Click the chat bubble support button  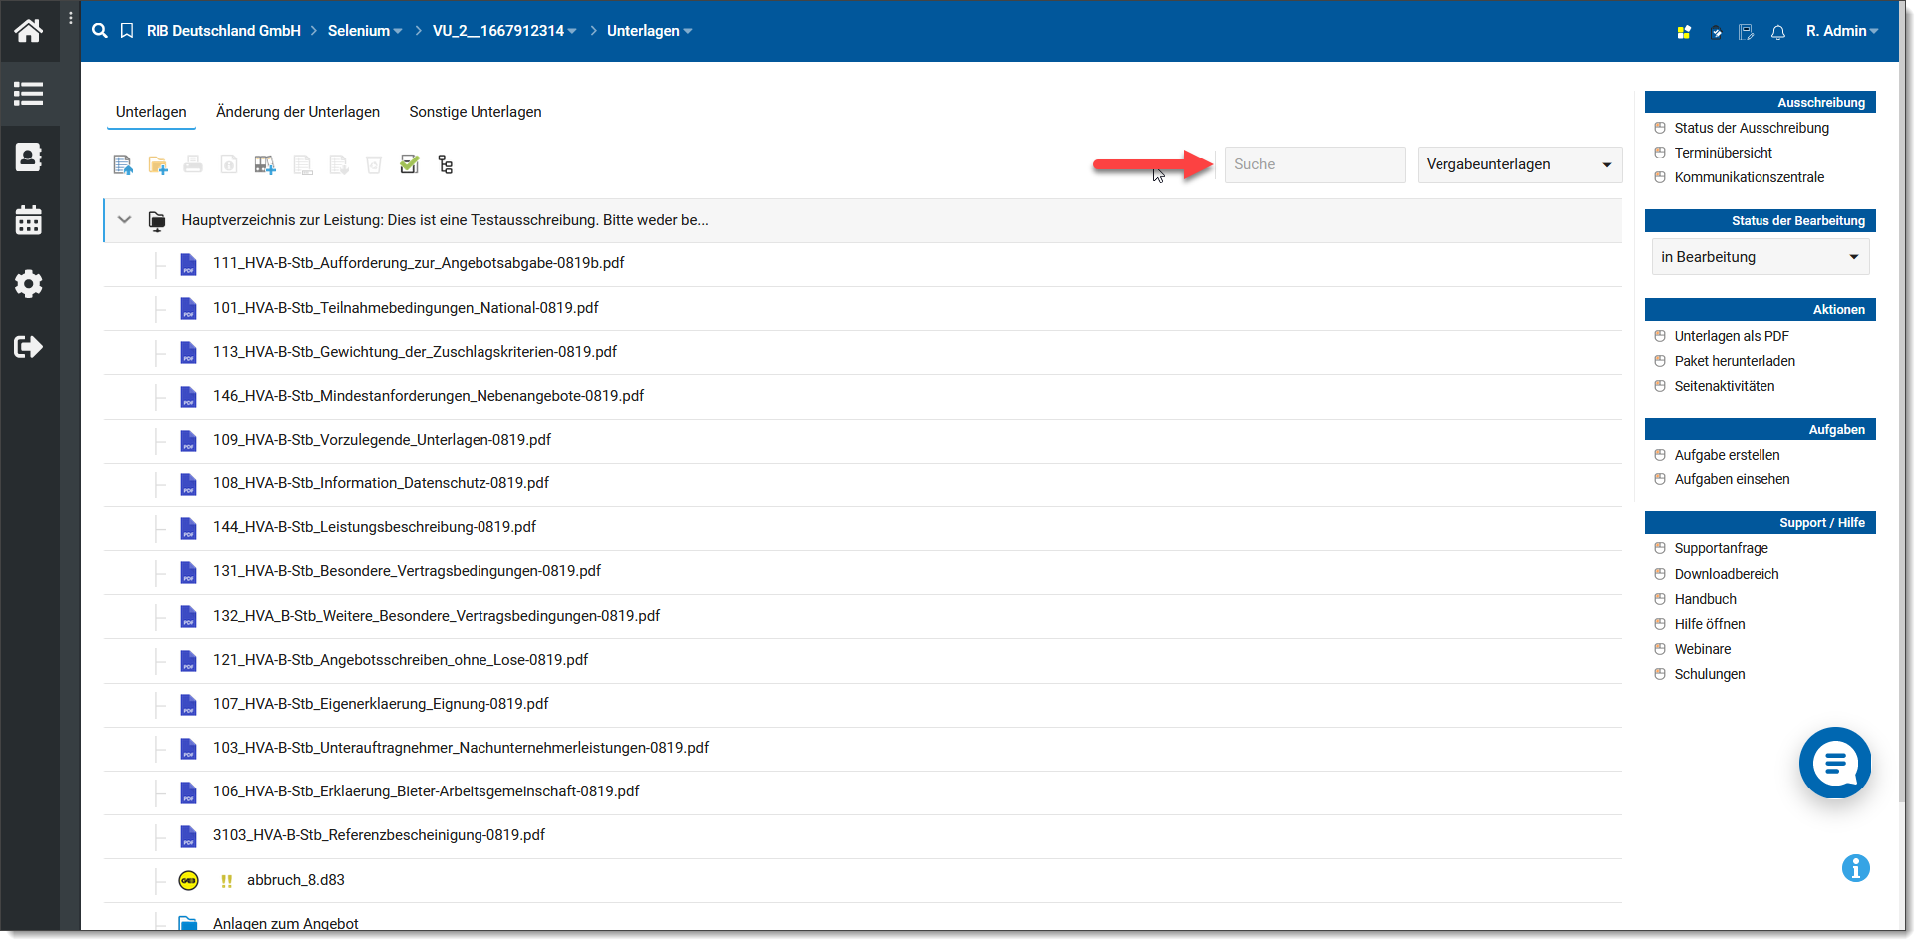pyautogui.click(x=1834, y=764)
